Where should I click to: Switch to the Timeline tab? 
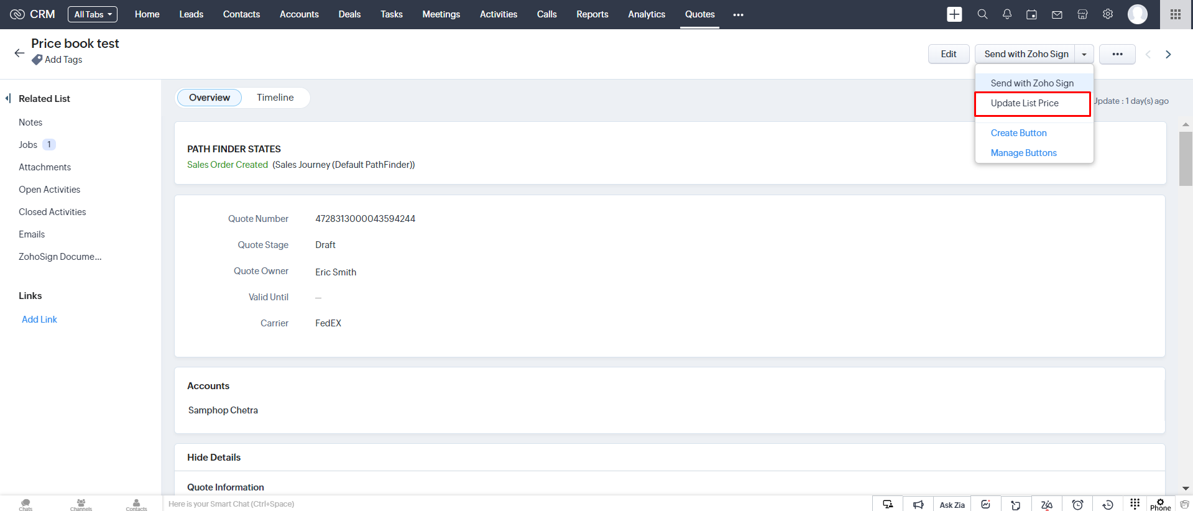275,98
